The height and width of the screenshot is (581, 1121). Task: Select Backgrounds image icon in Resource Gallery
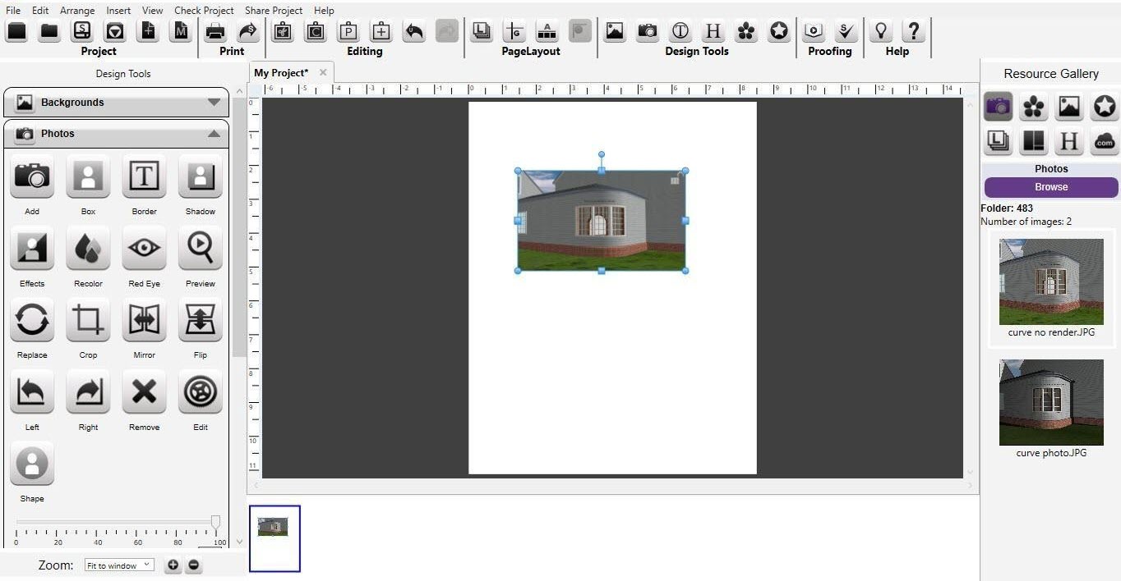pos(1069,106)
